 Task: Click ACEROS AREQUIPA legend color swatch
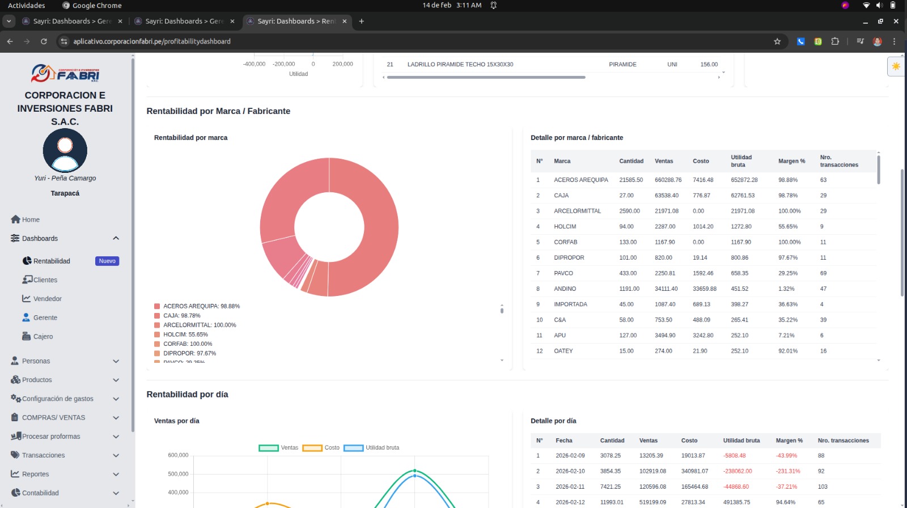pyautogui.click(x=157, y=306)
